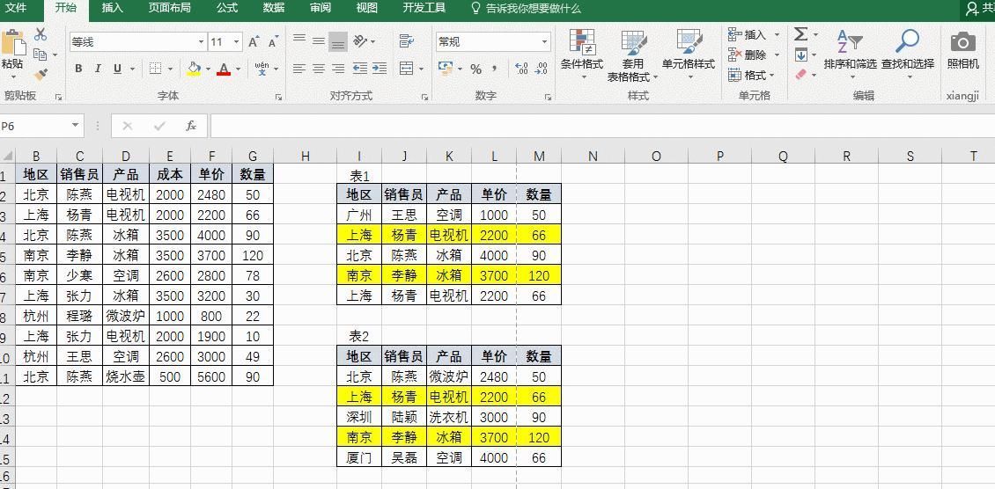Apply percent style
Screen dimensions: 995x489
pos(475,69)
